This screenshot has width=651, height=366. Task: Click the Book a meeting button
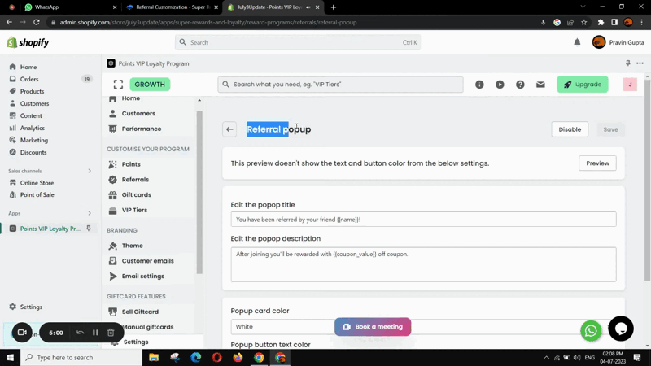pyautogui.click(x=373, y=327)
